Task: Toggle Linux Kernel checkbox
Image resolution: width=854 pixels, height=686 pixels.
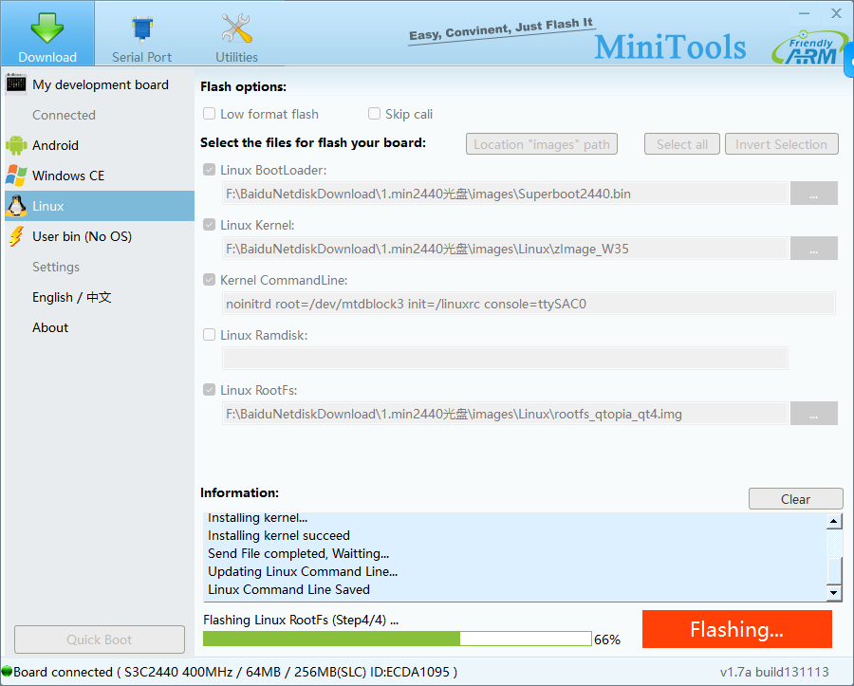Action: [209, 224]
